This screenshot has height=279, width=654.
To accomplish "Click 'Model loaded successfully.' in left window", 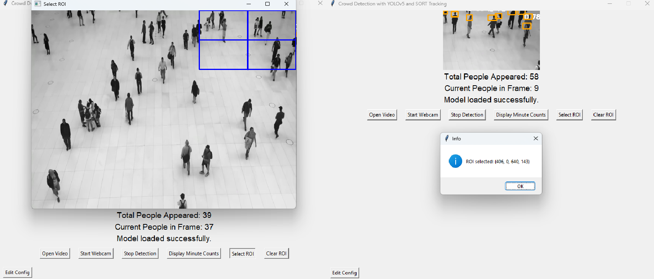I will [x=164, y=238].
